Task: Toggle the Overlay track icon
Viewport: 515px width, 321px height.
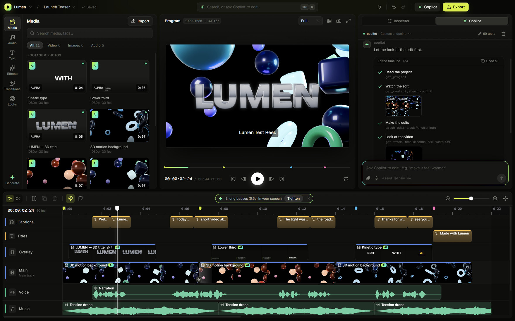Action: pos(12,252)
